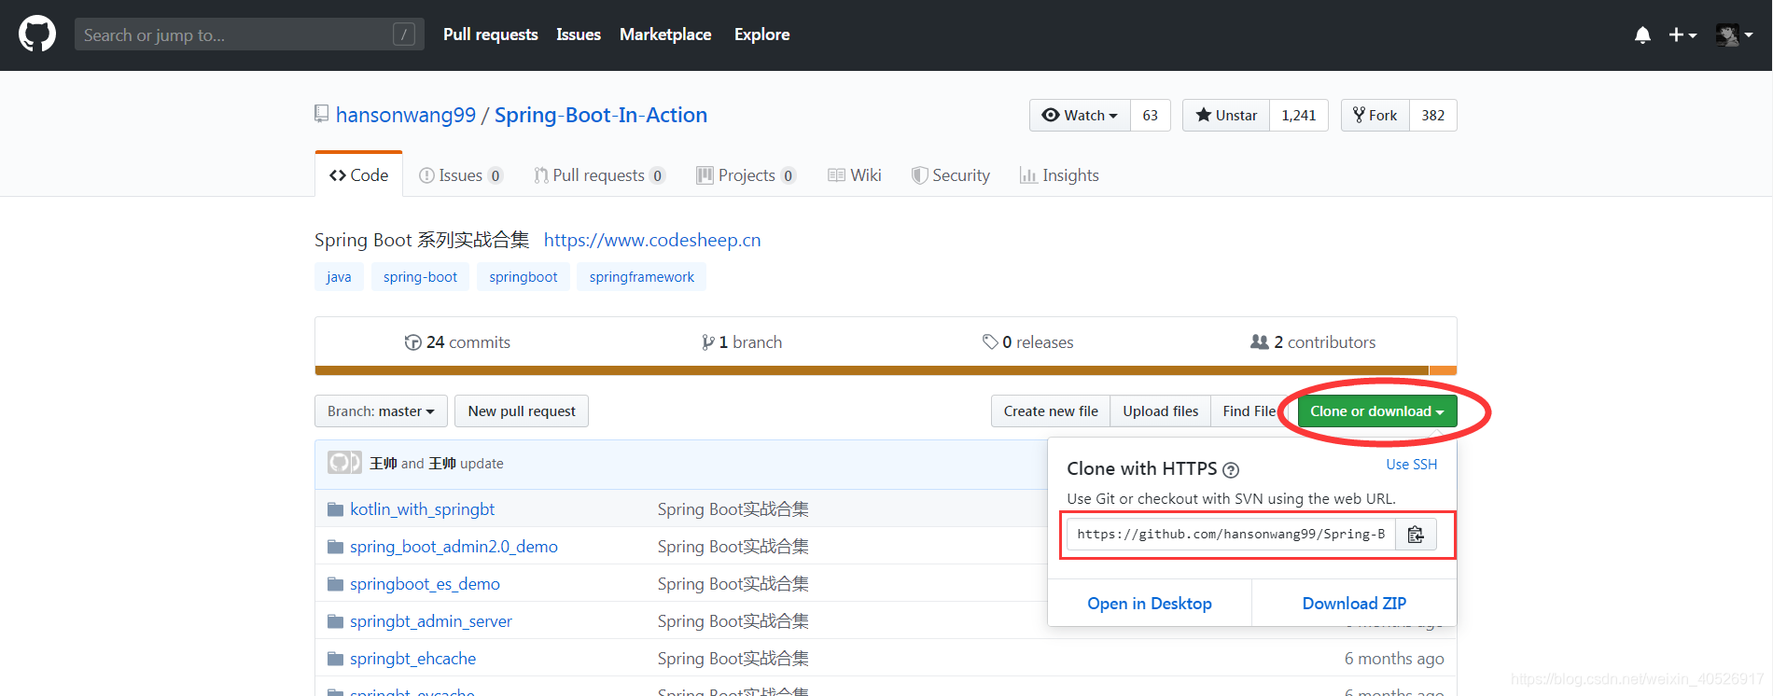This screenshot has height=696, width=1773.
Task: Switch to the Wiki tab
Action: 855,174
